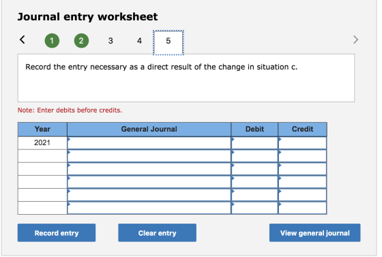
Task: Click Credit cell in 2021 row
Action: [302, 143]
